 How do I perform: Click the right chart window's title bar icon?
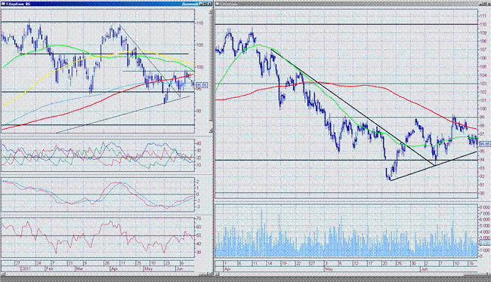(218, 4)
